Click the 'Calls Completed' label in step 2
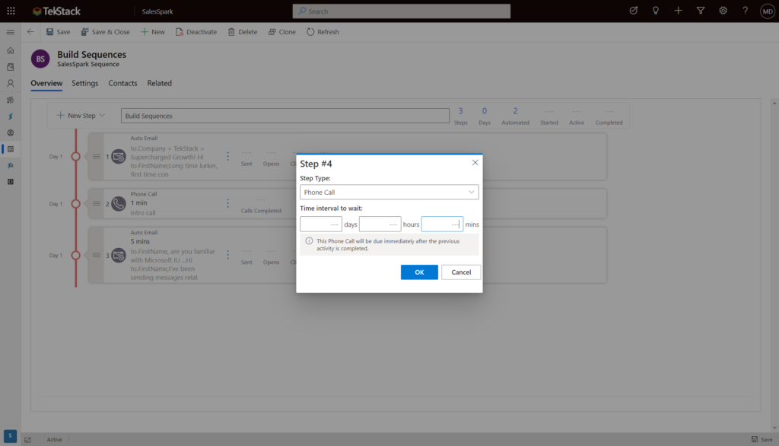 pos(261,211)
